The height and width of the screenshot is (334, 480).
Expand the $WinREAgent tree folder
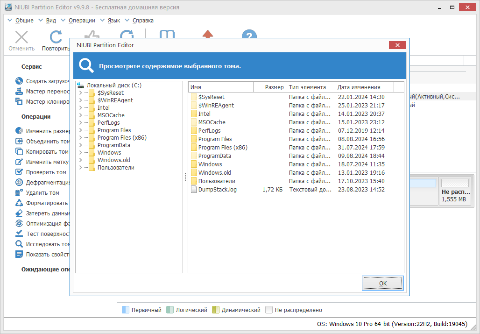(x=80, y=100)
